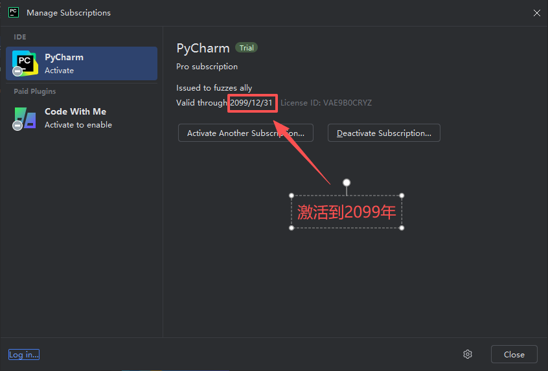Viewport: 548px width, 371px height.
Task: Click the PyCharm icon in the IDE list
Action: coord(25,63)
